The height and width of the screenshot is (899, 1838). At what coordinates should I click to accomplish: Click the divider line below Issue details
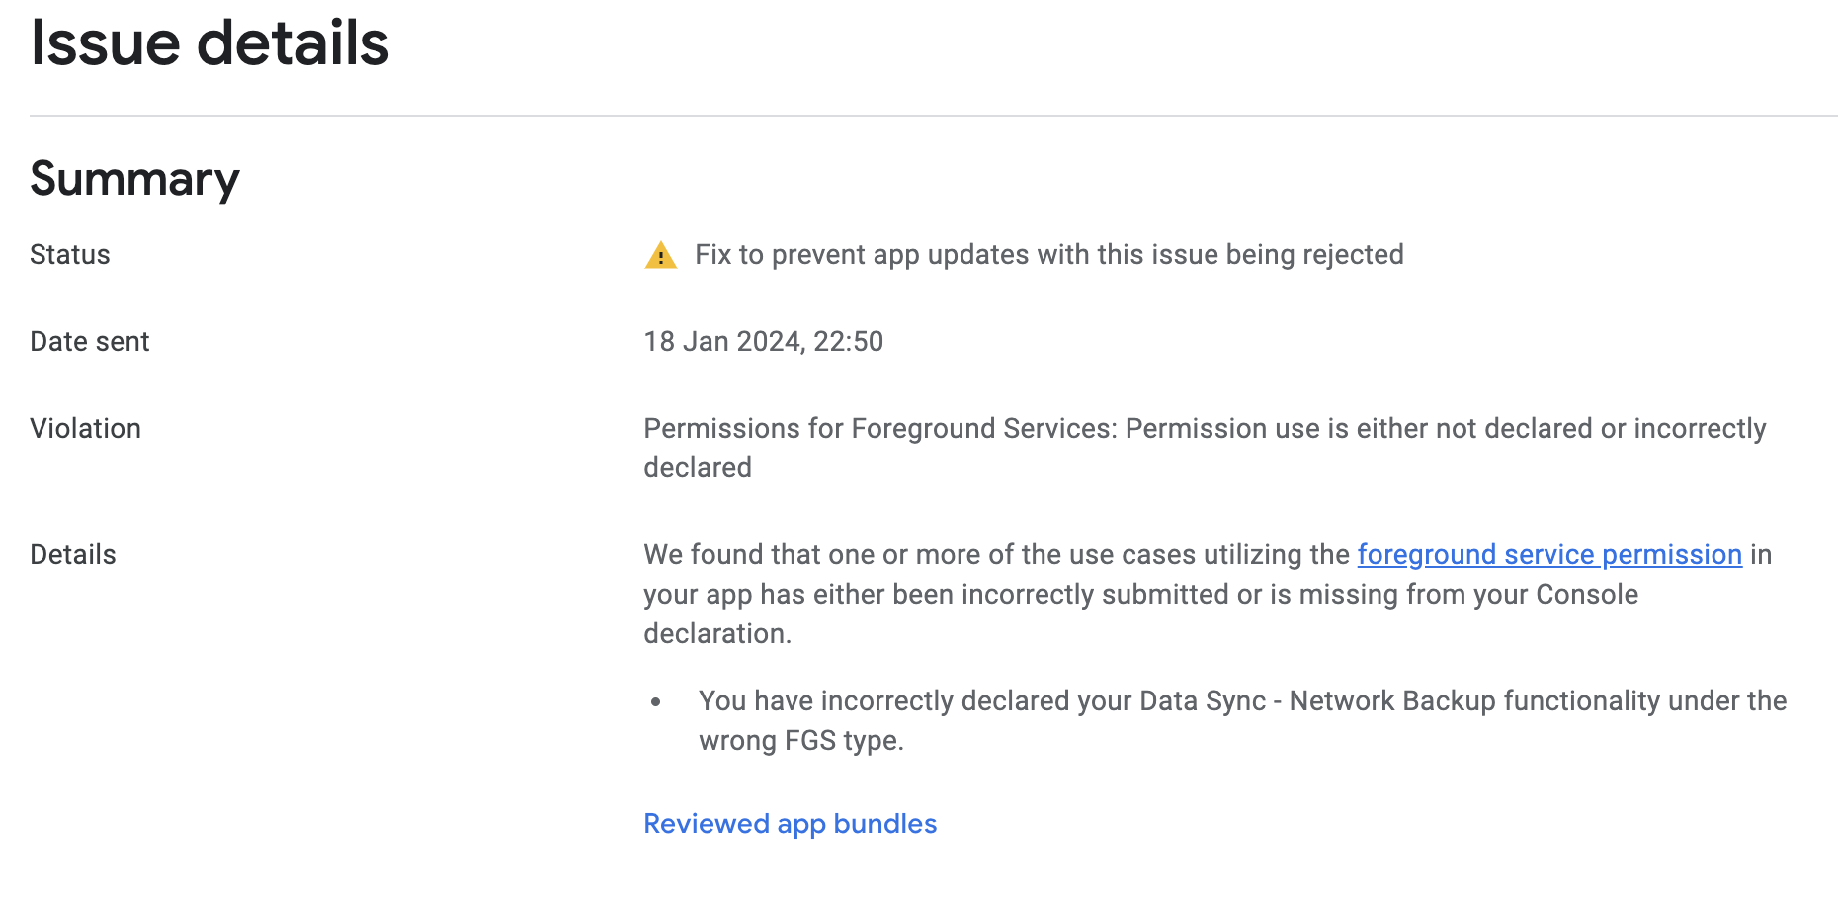(x=933, y=116)
